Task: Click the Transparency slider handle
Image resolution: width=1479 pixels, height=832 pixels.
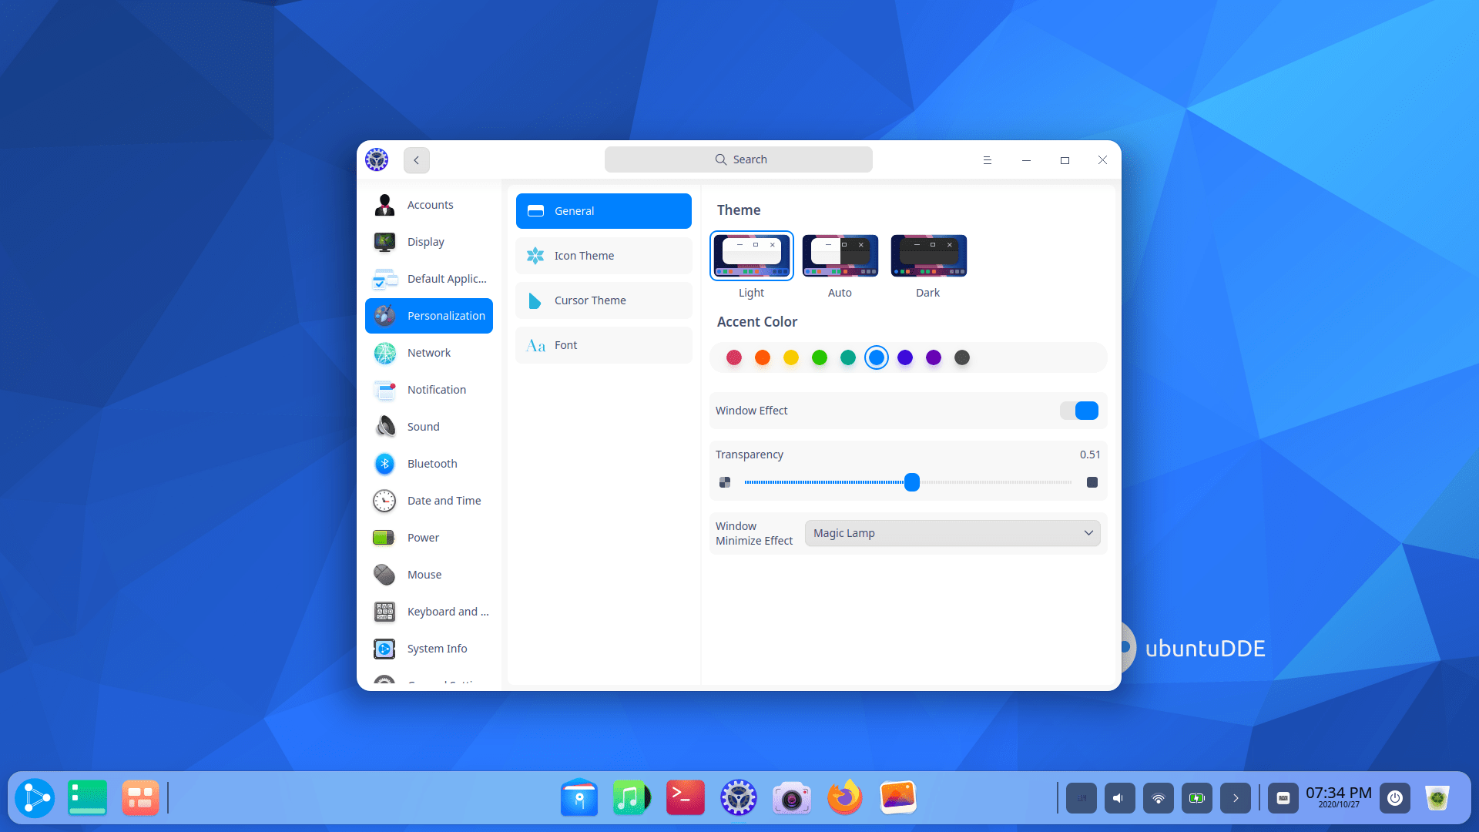Action: pyautogui.click(x=912, y=482)
